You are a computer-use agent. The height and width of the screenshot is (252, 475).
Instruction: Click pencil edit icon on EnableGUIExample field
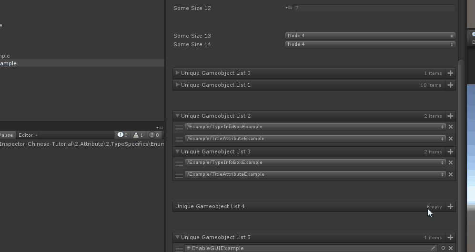click(x=433, y=248)
